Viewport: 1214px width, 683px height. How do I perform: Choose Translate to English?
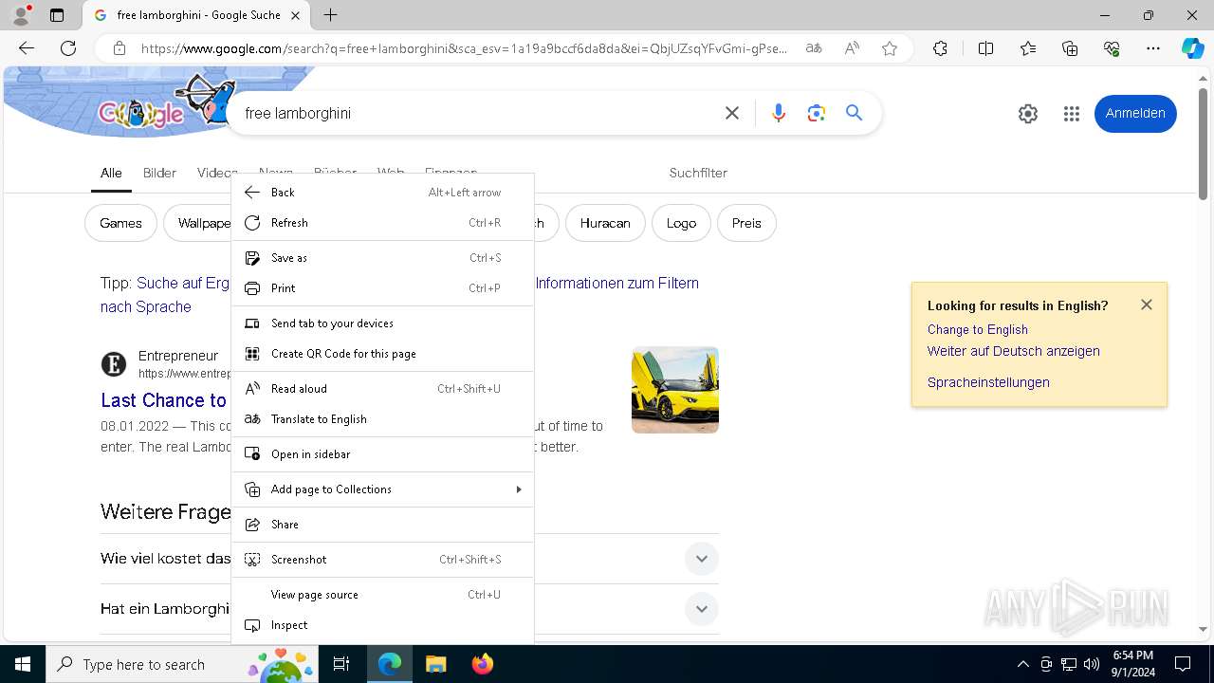(x=382, y=419)
